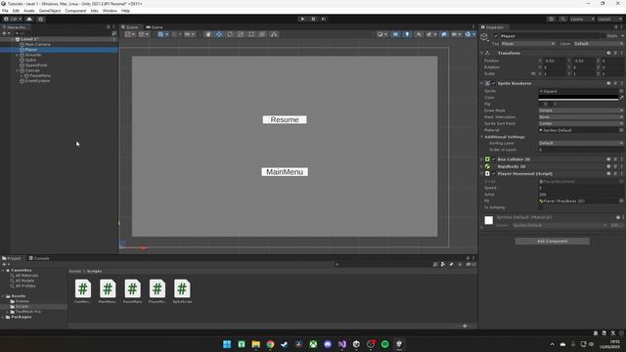Open the undo history icon in top toolbar

551,19
